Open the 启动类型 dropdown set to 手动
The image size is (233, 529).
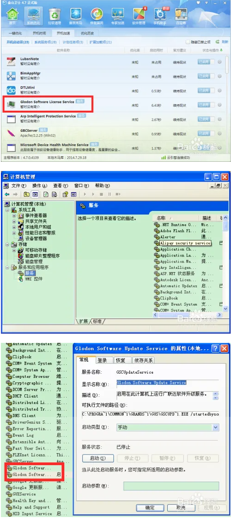[216, 427]
